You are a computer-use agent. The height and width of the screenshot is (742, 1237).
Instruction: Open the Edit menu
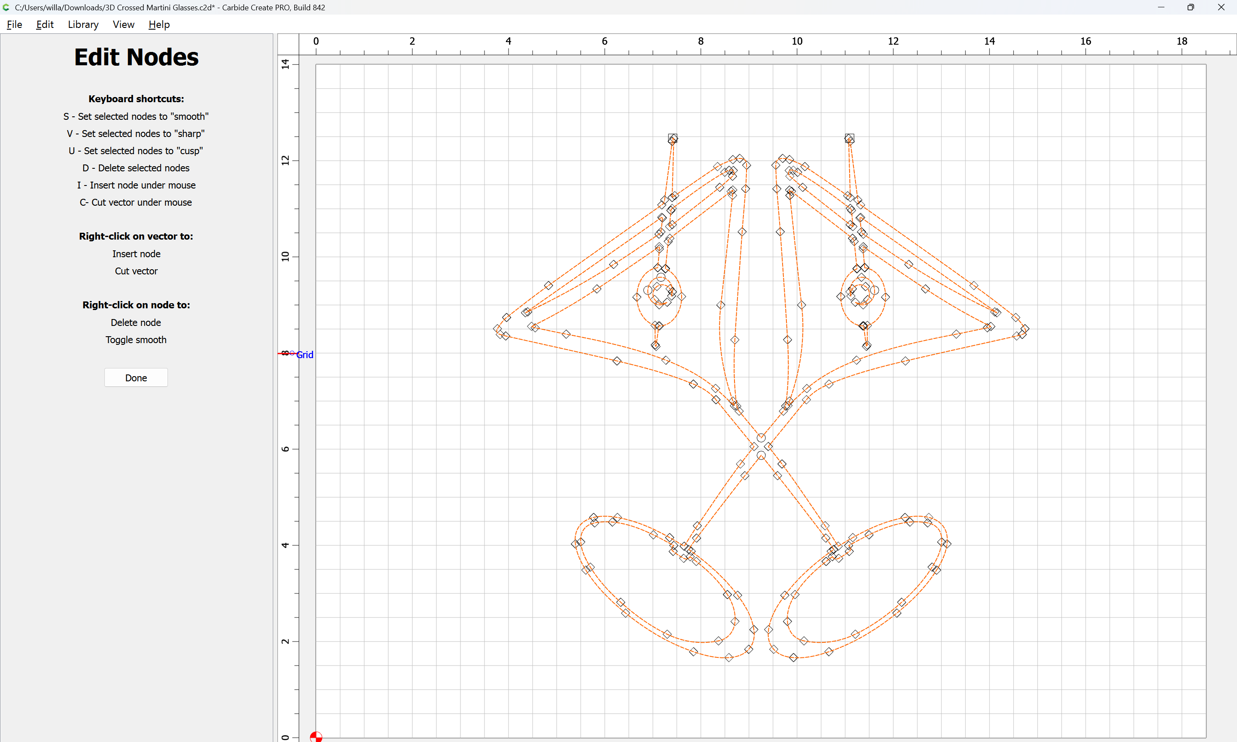pos(45,24)
